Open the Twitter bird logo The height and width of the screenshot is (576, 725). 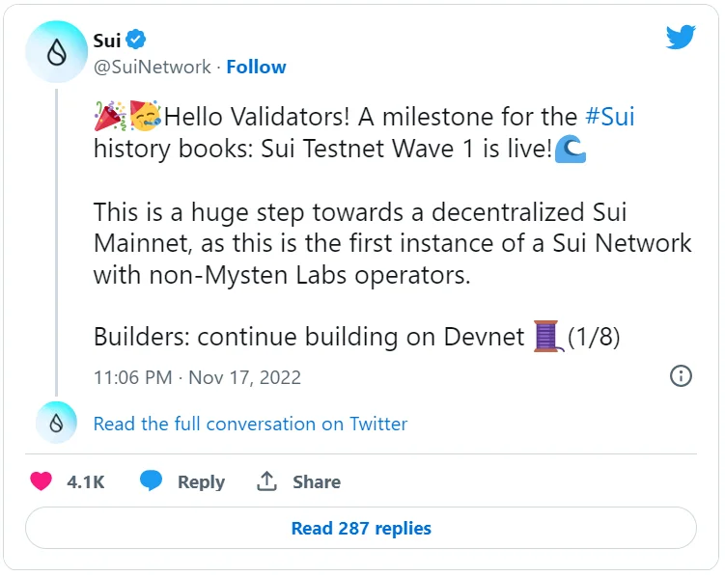point(681,38)
